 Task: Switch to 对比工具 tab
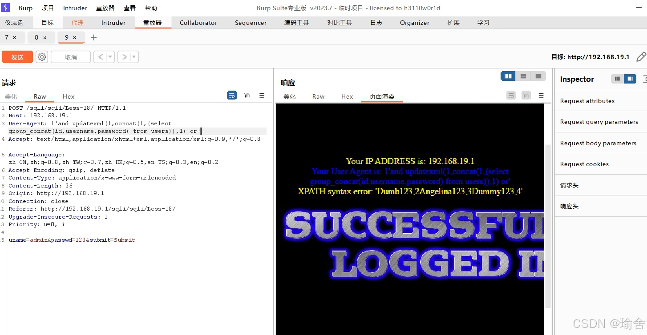tap(340, 23)
